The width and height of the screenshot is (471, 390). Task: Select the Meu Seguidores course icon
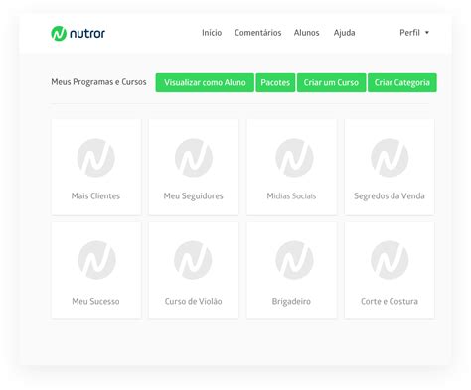[194, 158]
